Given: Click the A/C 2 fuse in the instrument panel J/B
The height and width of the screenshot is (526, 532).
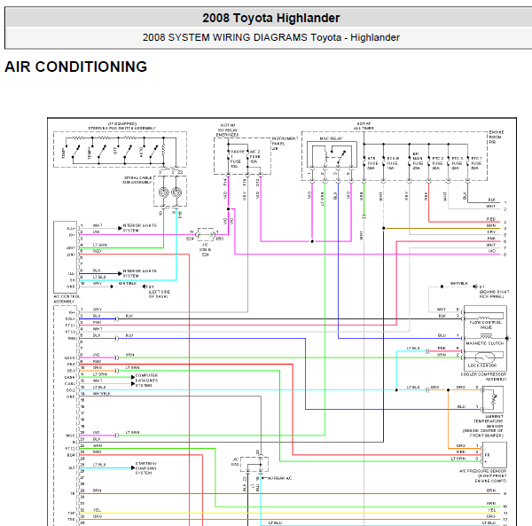Looking at the screenshot, I should [x=247, y=156].
